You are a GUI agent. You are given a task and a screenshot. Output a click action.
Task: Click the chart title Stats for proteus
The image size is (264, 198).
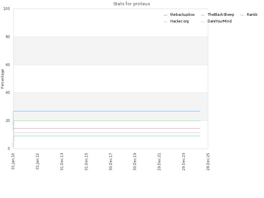pyautogui.click(x=131, y=4)
